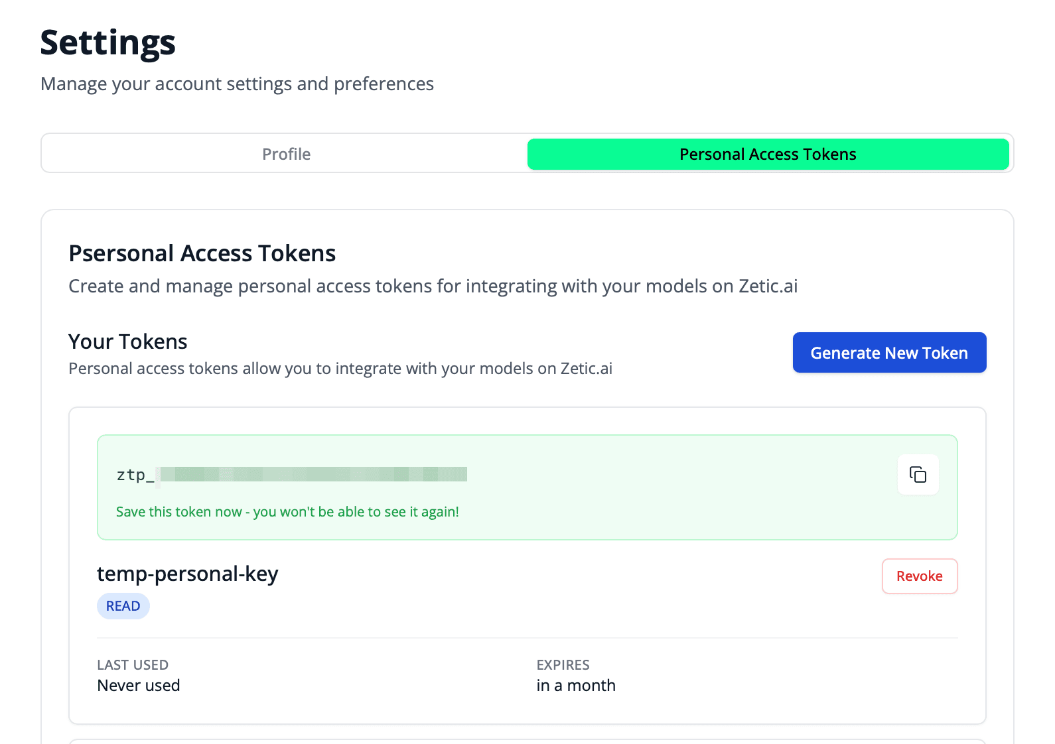Click the EXPIRES label
This screenshot has width=1055, height=744.
[x=562, y=664]
